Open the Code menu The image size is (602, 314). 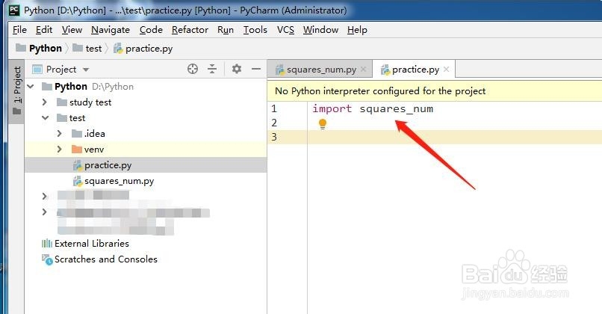tap(151, 30)
